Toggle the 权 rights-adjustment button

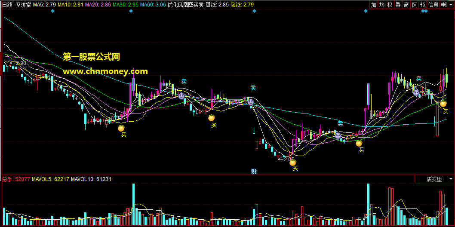click(390, 5)
